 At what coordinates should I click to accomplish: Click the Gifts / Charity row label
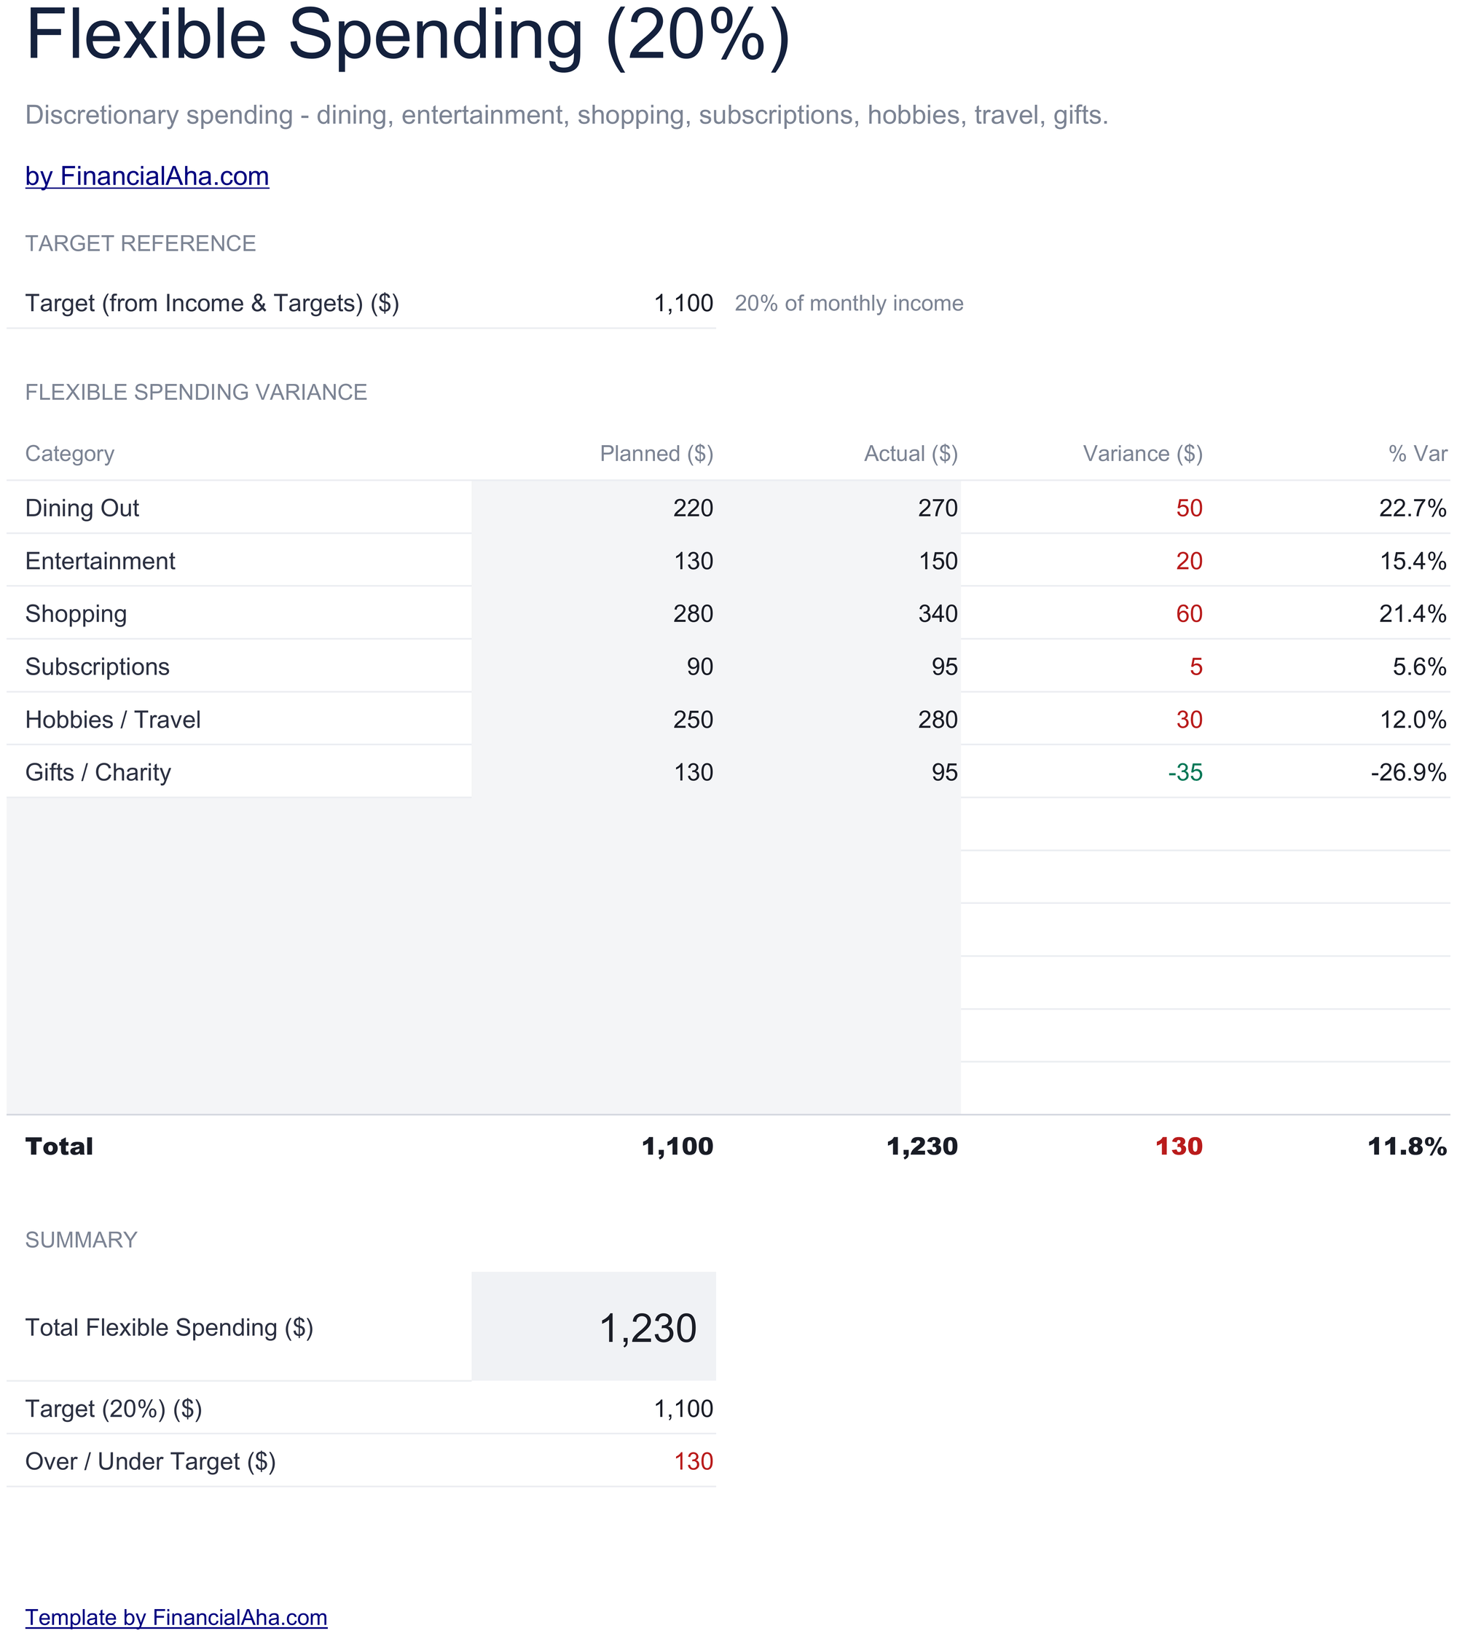pyautogui.click(x=98, y=772)
